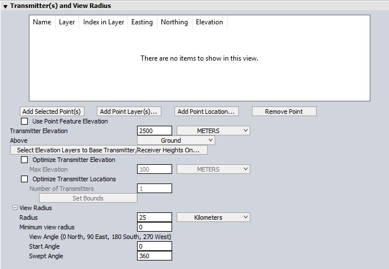The width and height of the screenshot is (389, 269).
Task: Click the Index in Layer column header
Action: 103,22
